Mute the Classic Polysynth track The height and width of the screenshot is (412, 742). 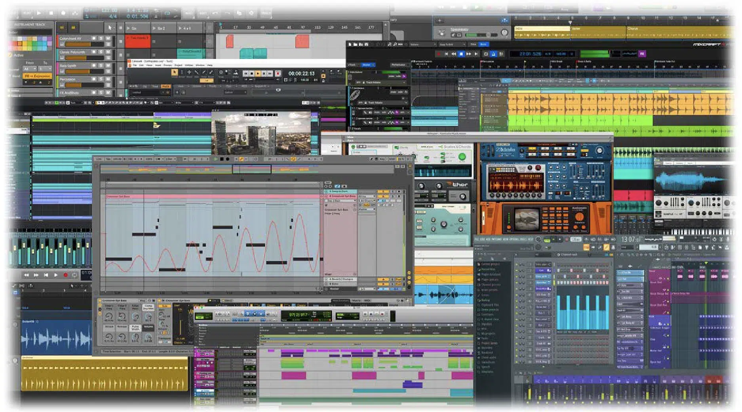click(108, 52)
